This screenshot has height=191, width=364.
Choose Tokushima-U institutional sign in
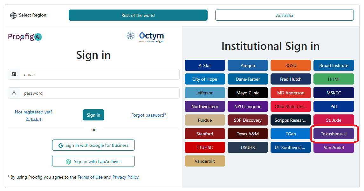click(x=333, y=134)
